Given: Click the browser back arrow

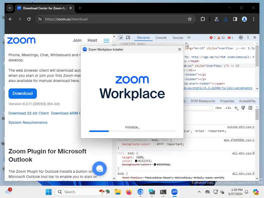Looking at the screenshot, I should (x=10, y=19).
